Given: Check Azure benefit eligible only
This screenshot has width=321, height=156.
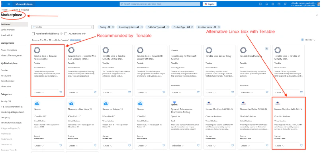Looking at the screenshot, I should tap(33, 34).
